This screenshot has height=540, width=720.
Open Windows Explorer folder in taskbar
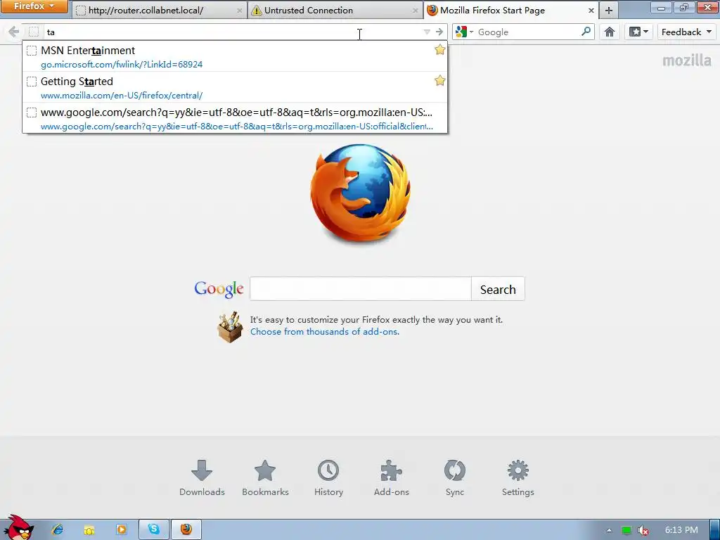point(89,530)
